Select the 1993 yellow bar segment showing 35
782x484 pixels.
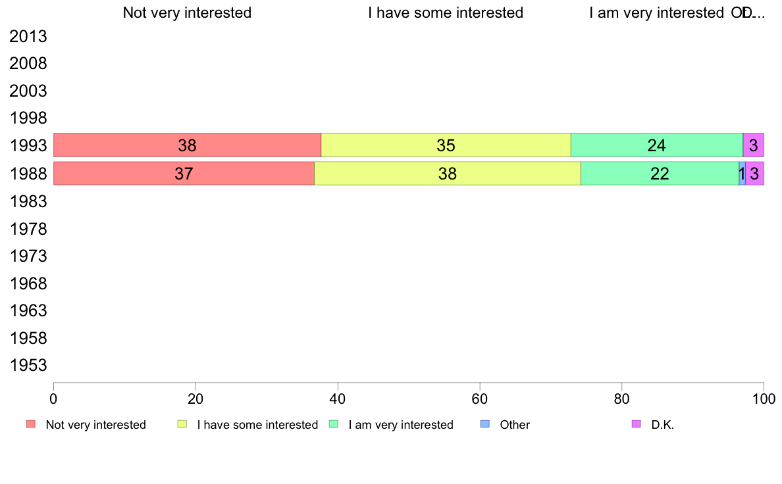446,145
